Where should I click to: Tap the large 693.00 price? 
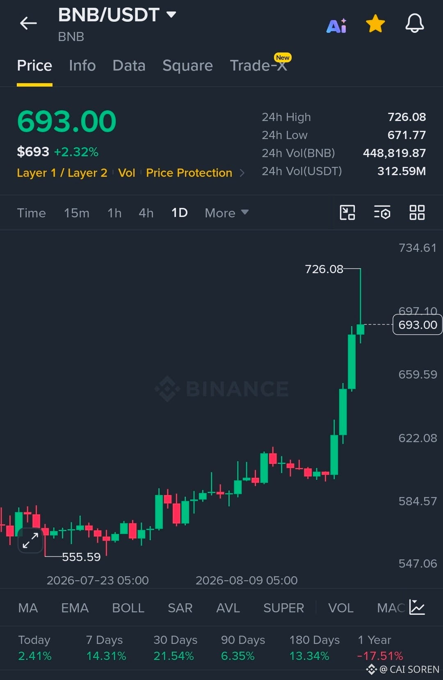click(67, 121)
